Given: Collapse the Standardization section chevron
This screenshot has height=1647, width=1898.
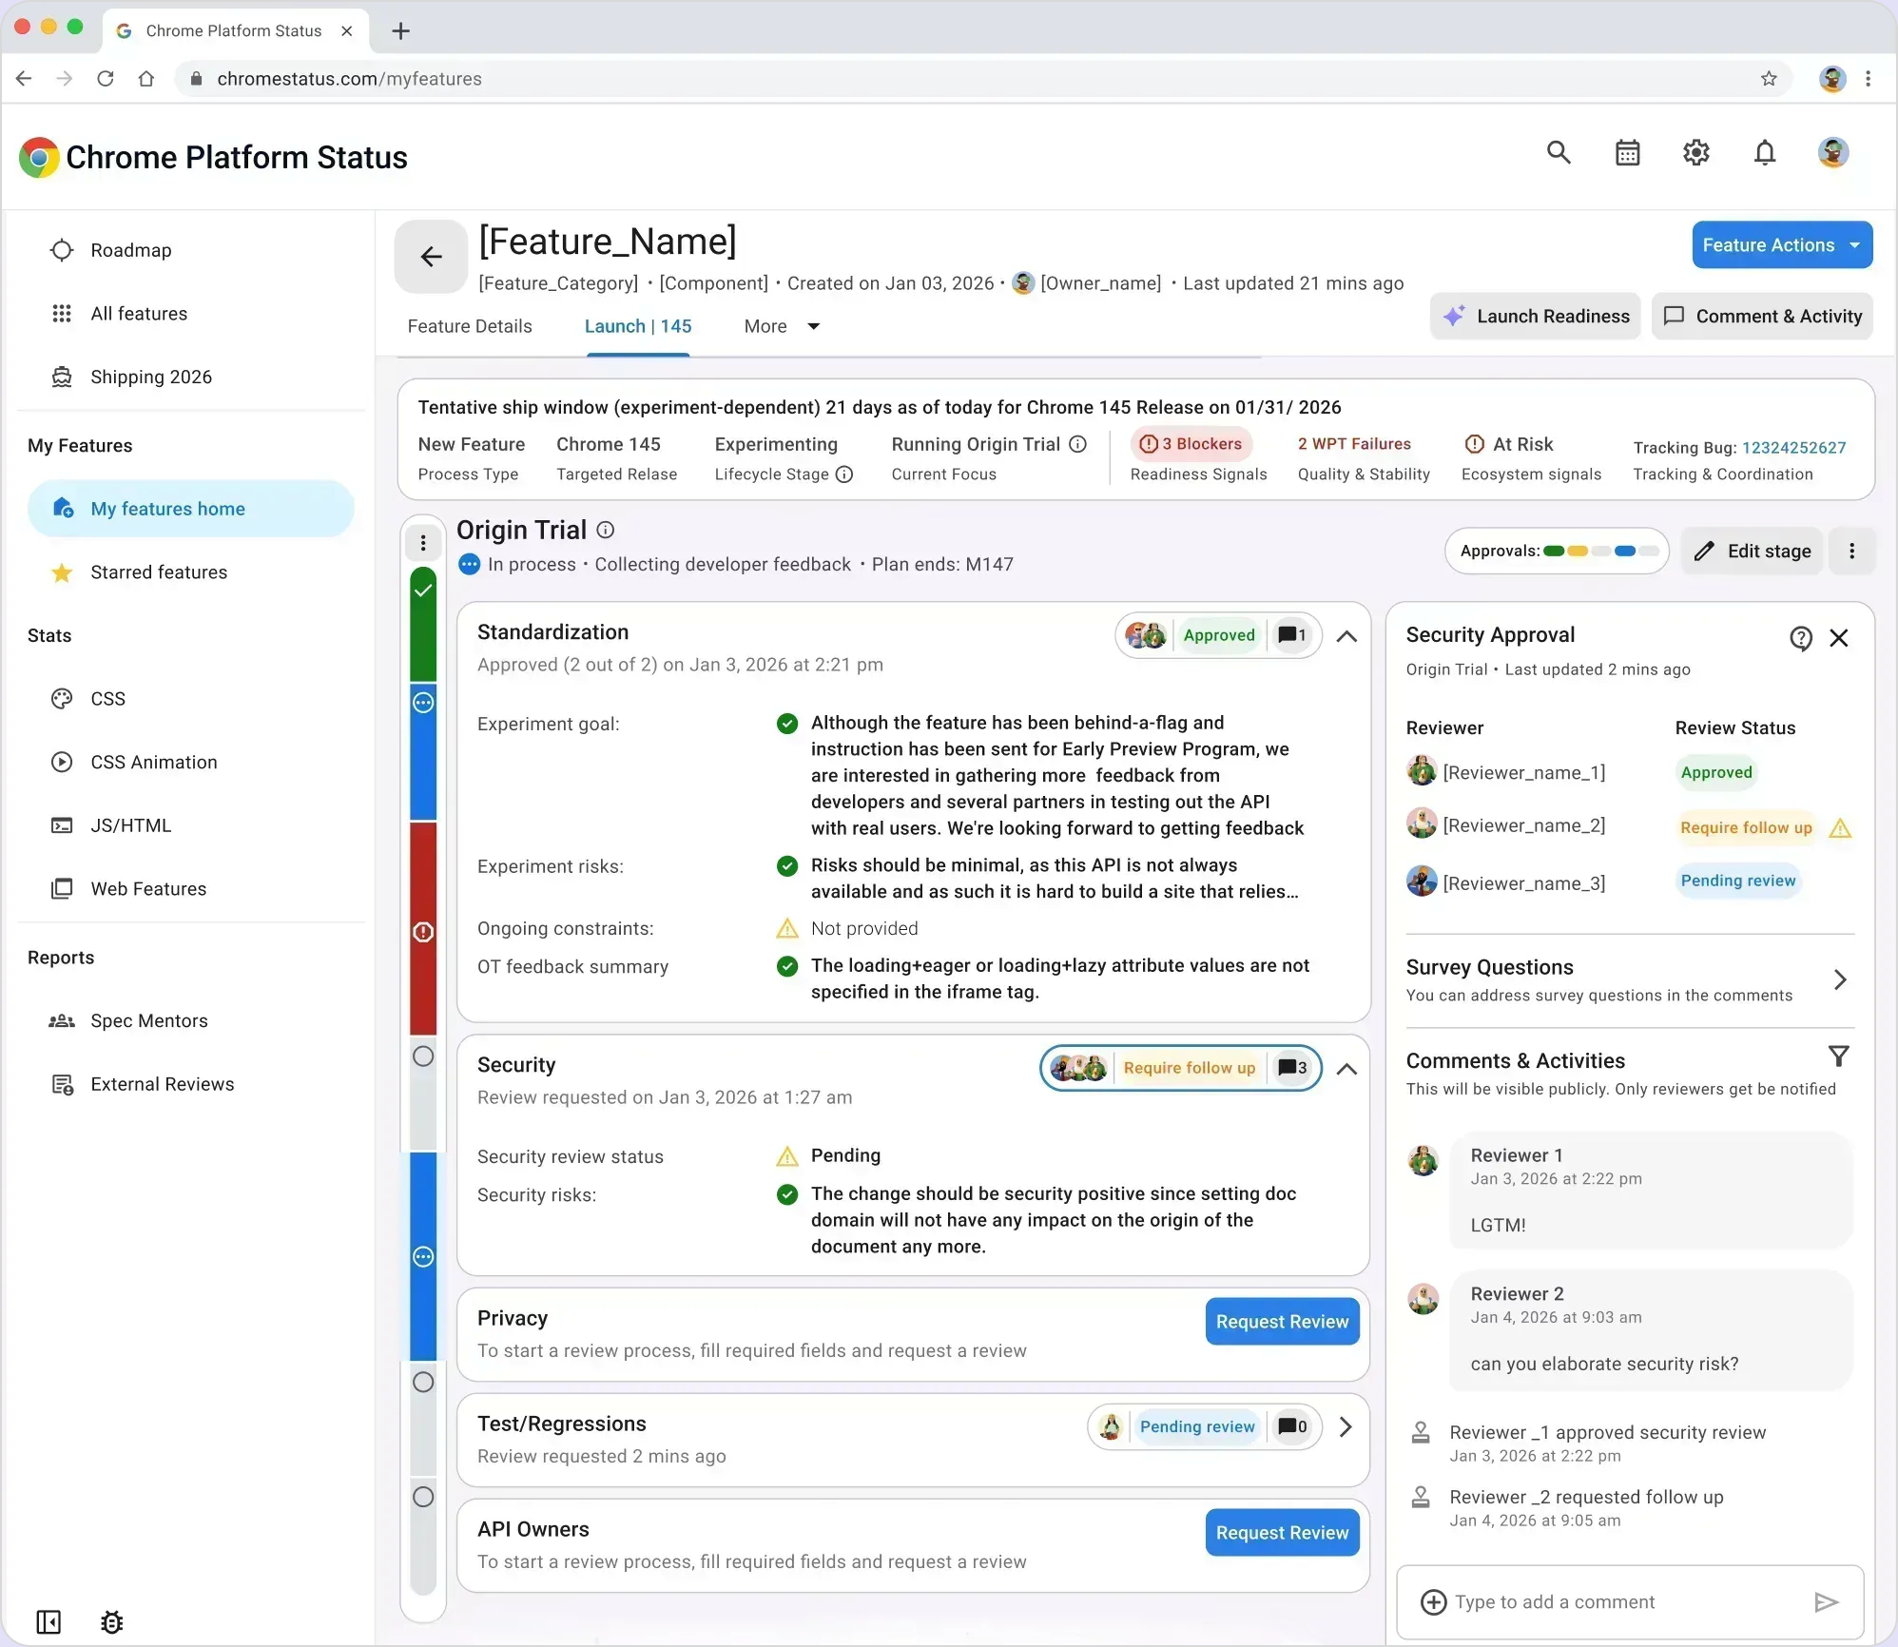Looking at the screenshot, I should pos(1346,636).
